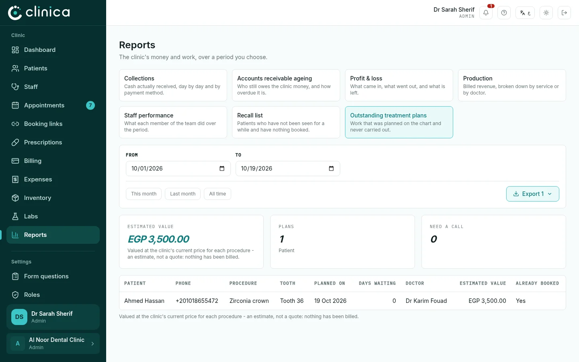Viewport: 579px width, 362px height.
Task: Click the All time preset
Action: [218, 194]
